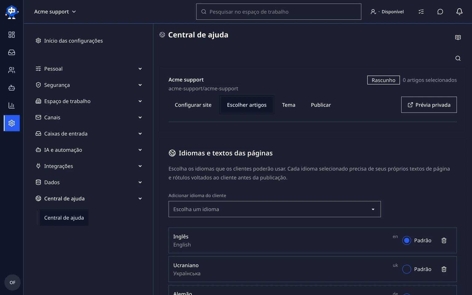Open the contacts people icon in left rail
The image size is (472, 295).
12,70
